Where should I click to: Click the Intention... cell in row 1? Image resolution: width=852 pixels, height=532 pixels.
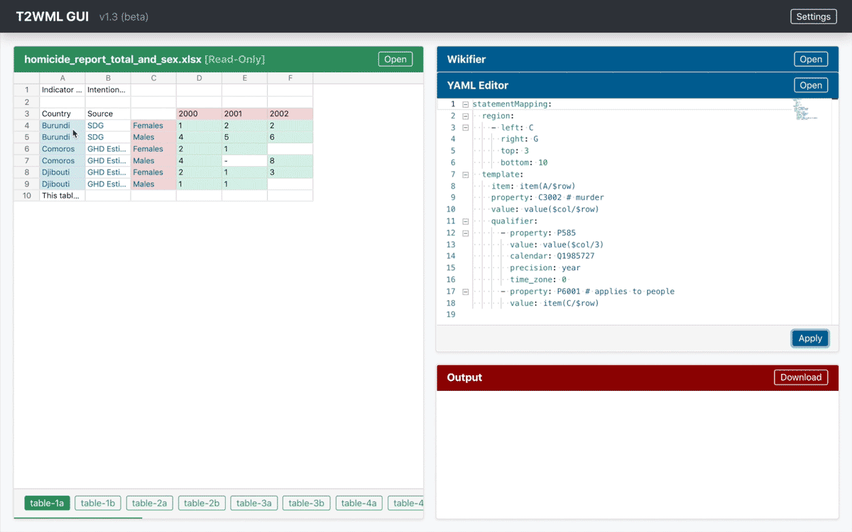(x=108, y=90)
